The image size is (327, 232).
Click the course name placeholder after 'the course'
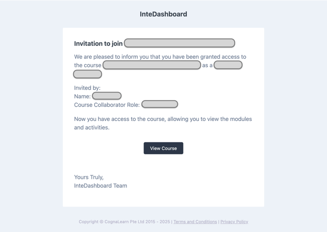click(x=152, y=65)
